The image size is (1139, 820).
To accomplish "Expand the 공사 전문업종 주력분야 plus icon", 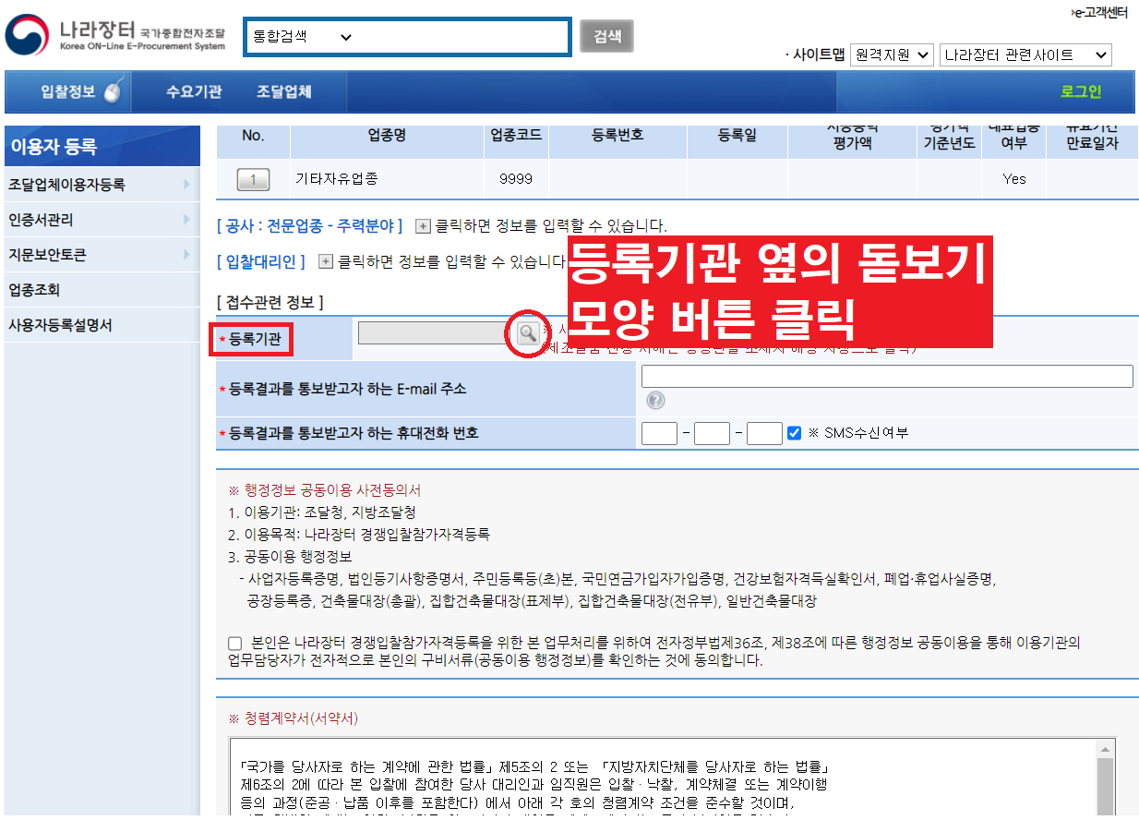I will click(x=423, y=226).
